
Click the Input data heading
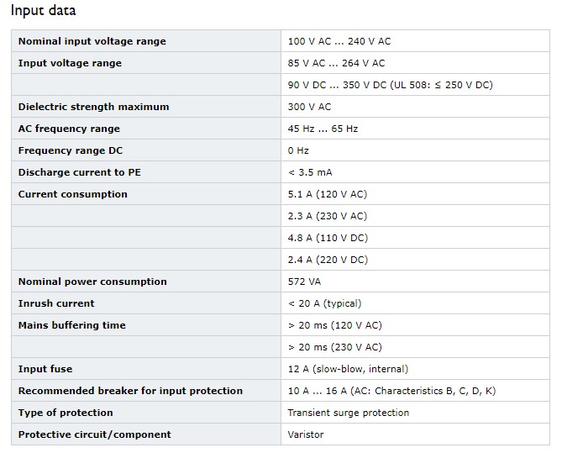44,10
